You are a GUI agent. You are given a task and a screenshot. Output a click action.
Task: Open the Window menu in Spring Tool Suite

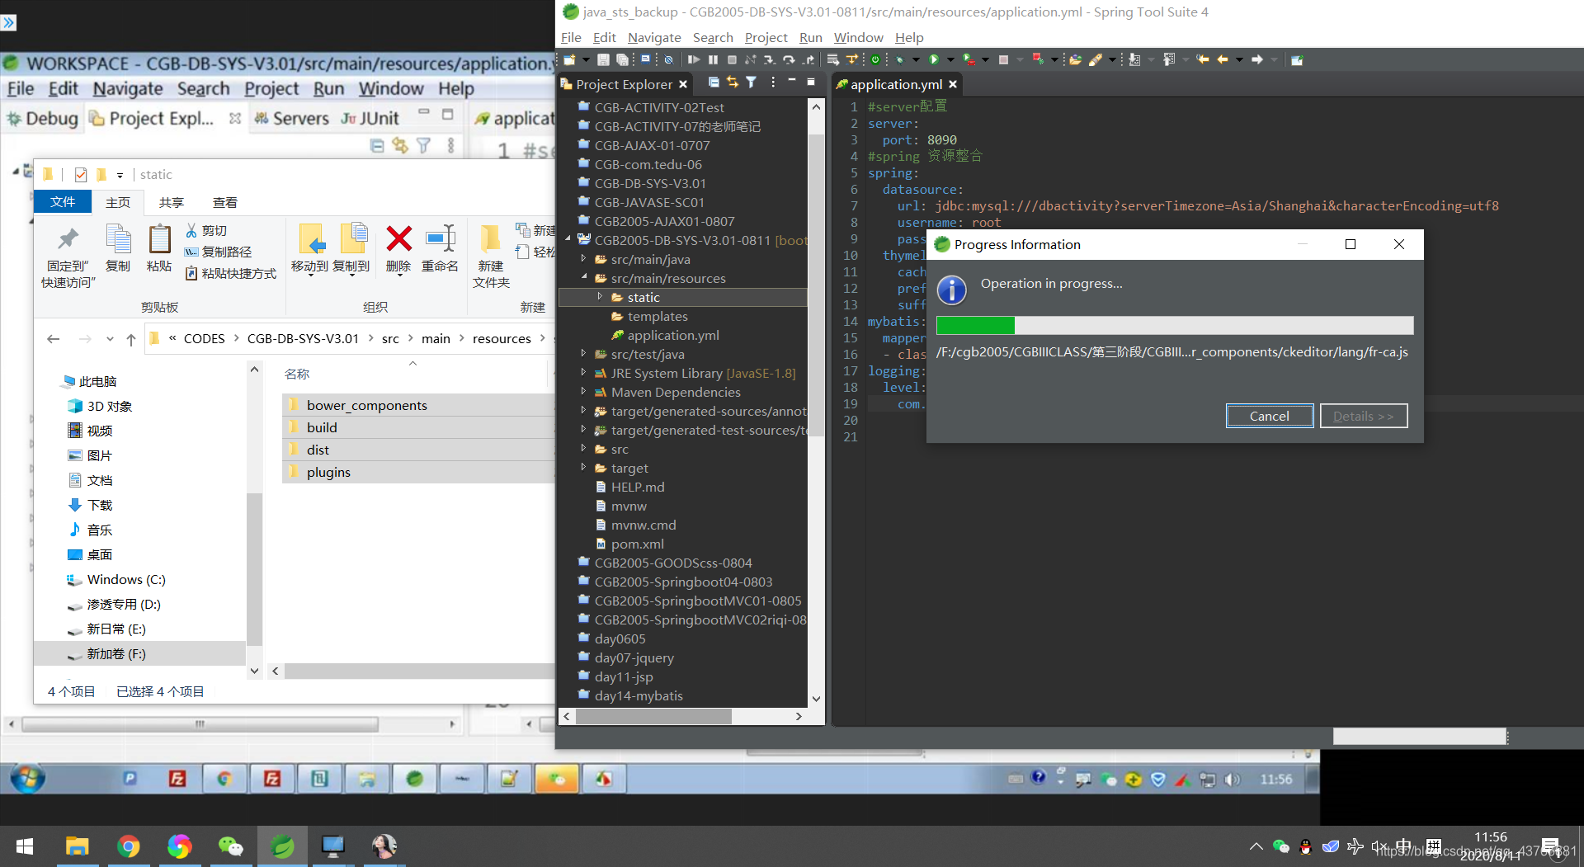click(x=858, y=37)
